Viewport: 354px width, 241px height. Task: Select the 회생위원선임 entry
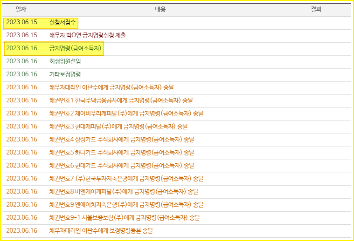coord(65,61)
